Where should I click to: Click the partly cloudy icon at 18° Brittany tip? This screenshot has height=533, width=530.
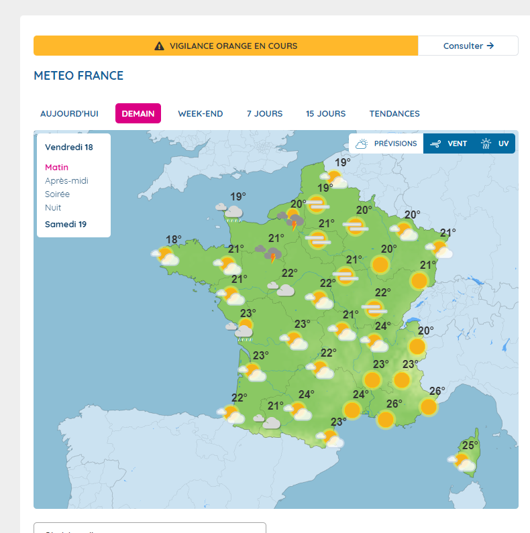(x=165, y=256)
